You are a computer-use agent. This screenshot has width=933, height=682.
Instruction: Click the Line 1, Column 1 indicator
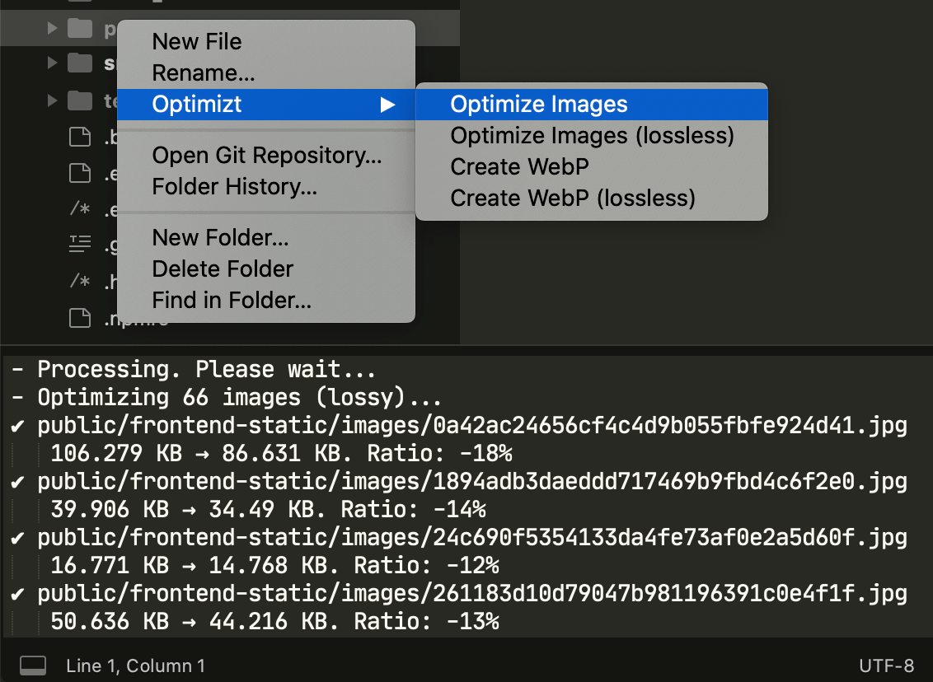(135, 665)
